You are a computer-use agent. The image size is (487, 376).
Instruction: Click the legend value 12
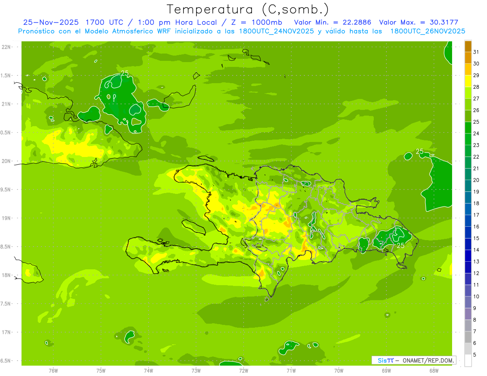click(476, 273)
